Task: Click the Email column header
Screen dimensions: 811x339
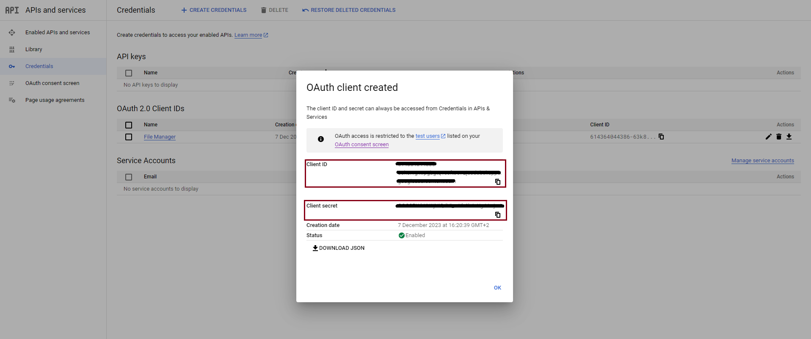Action: click(150, 177)
